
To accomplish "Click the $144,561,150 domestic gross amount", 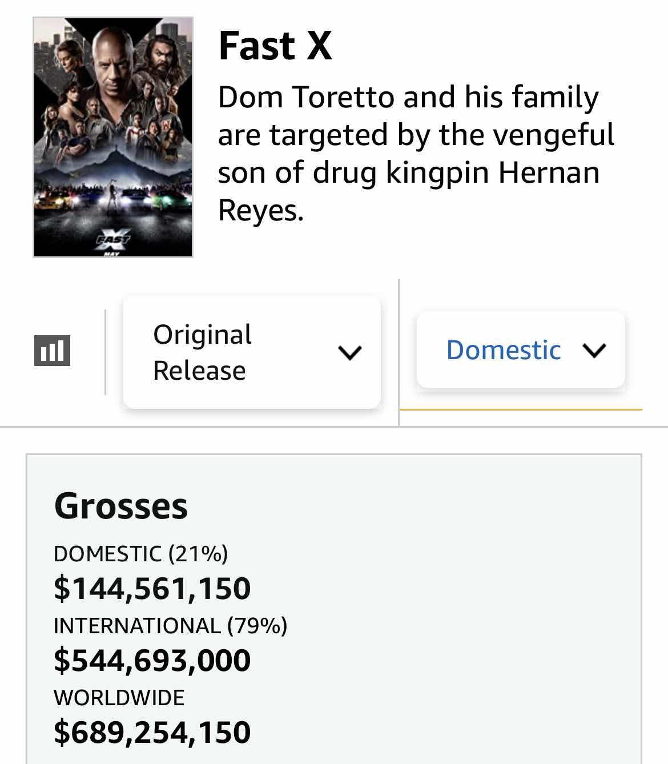I will tap(152, 588).
